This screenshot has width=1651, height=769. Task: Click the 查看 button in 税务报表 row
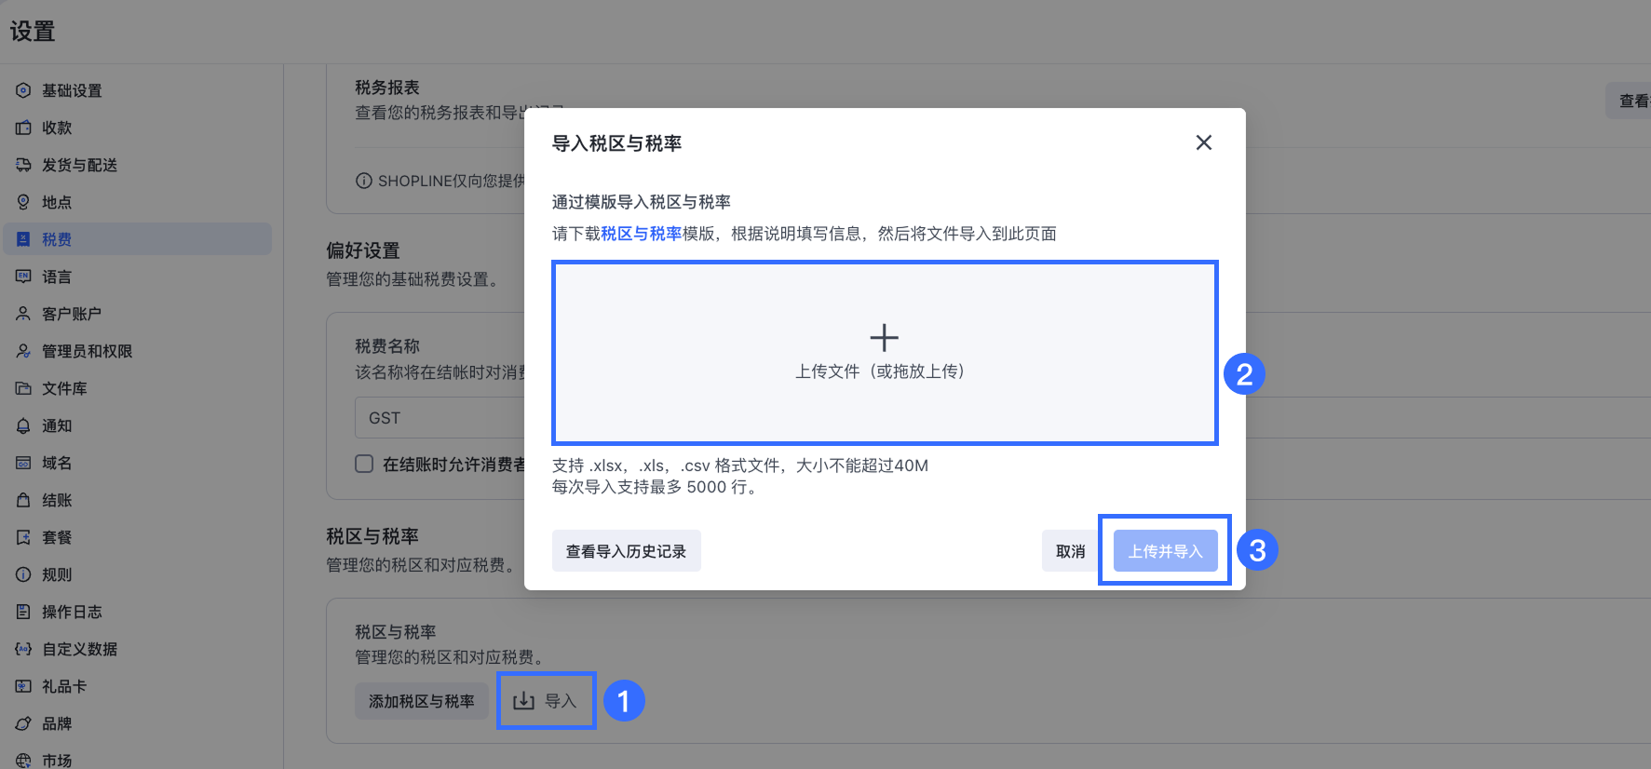tap(1630, 101)
